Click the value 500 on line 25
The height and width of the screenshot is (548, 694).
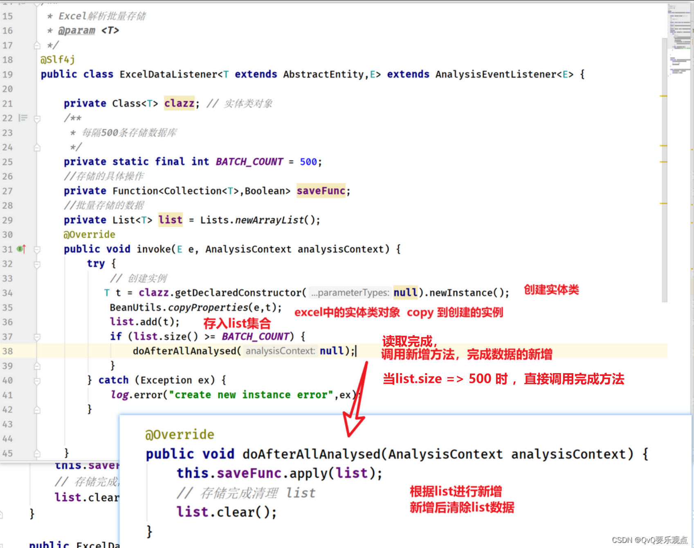point(308,162)
